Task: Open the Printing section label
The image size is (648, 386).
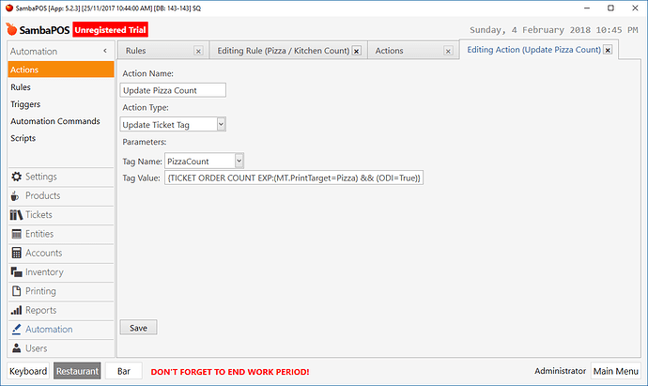Action: coord(40,291)
